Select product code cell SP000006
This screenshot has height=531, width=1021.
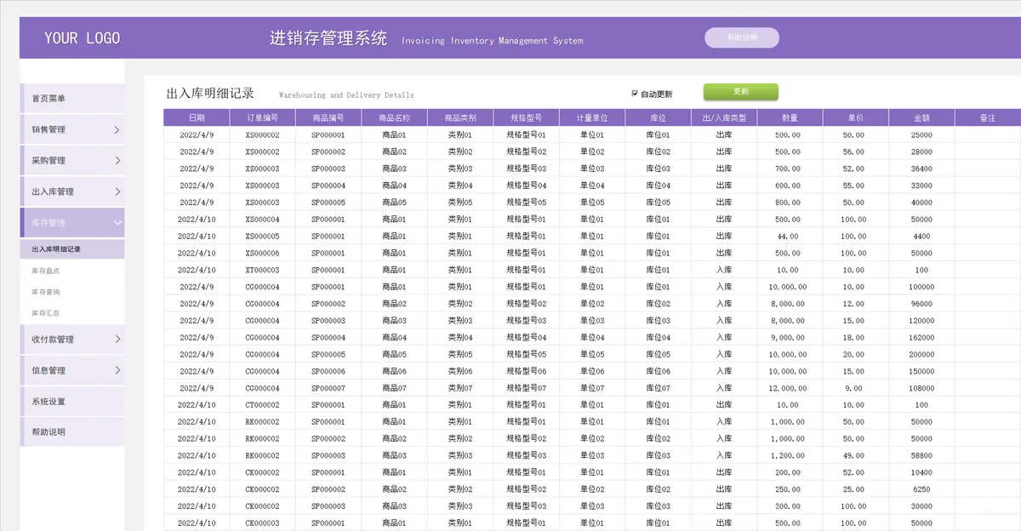point(328,372)
